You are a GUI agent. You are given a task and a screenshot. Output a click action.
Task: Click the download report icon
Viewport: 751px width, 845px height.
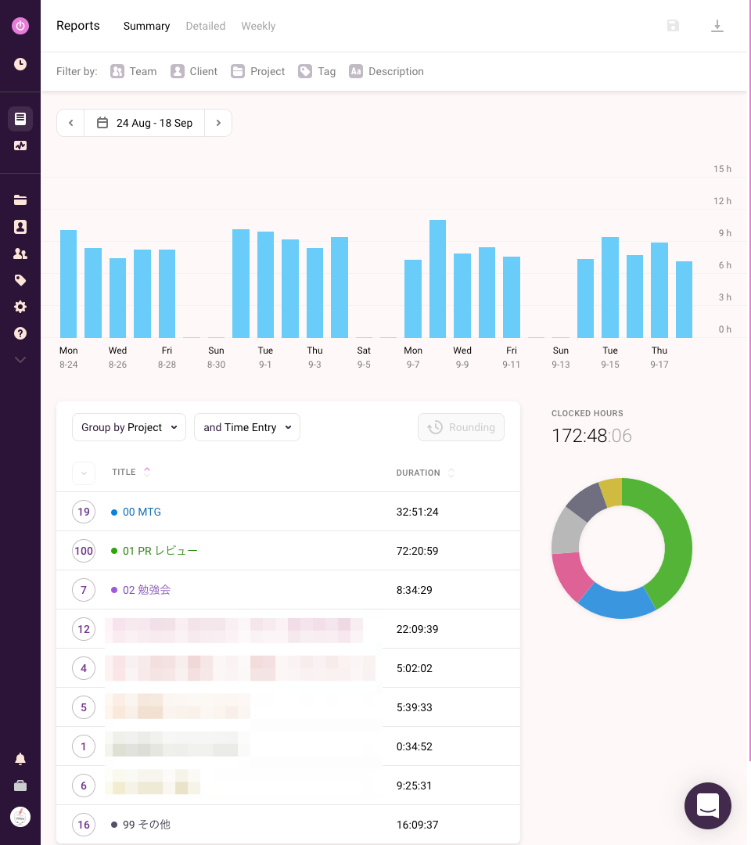click(717, 26)
